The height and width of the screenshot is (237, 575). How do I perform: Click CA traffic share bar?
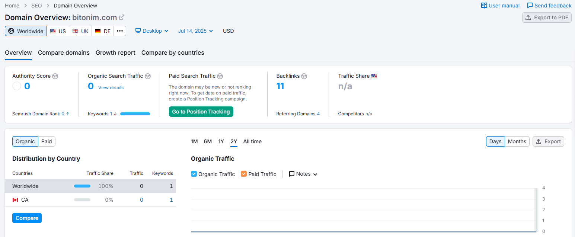[x=82, y=200]
